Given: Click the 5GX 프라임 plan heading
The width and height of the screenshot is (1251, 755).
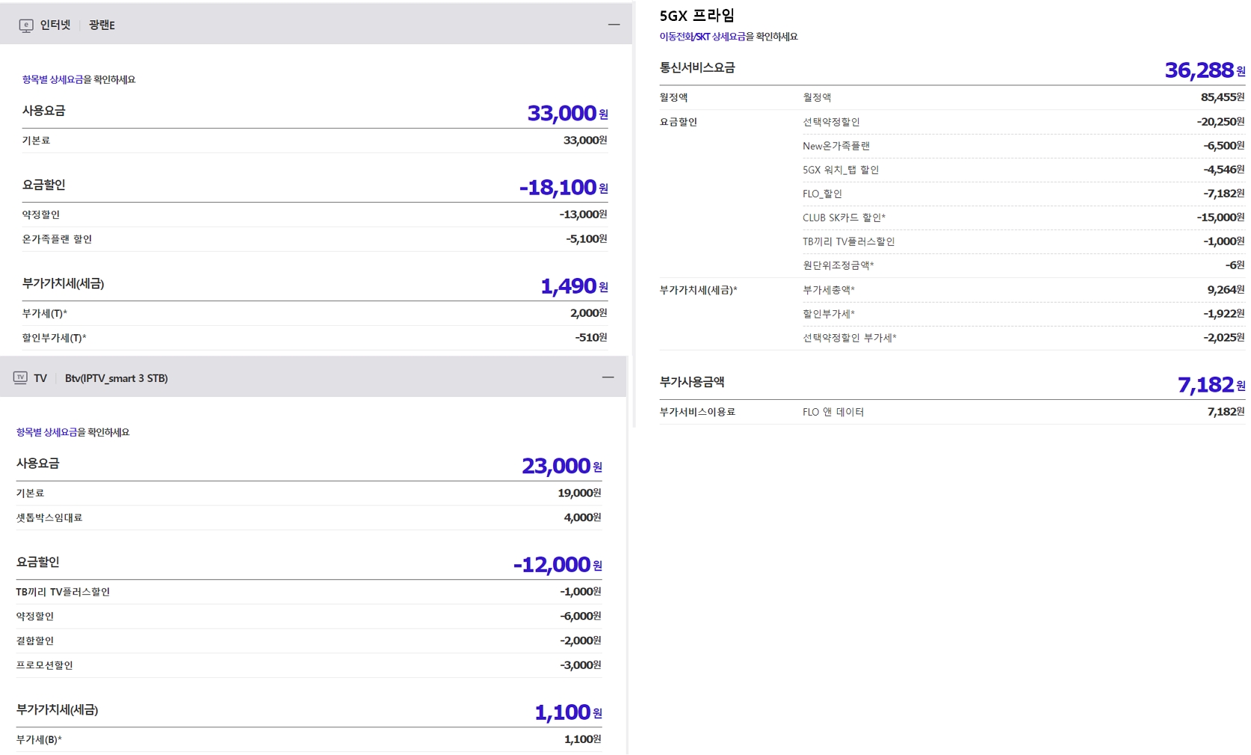Looking at the screenshot, I should [696, 16].
